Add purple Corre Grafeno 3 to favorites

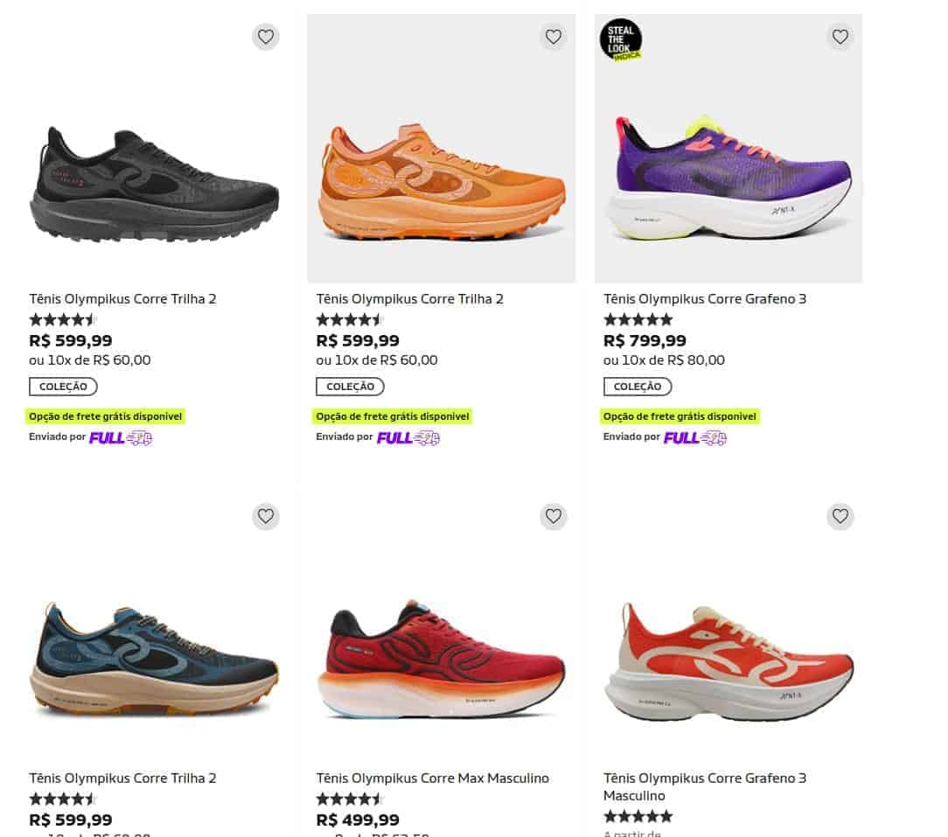[840, 37]
